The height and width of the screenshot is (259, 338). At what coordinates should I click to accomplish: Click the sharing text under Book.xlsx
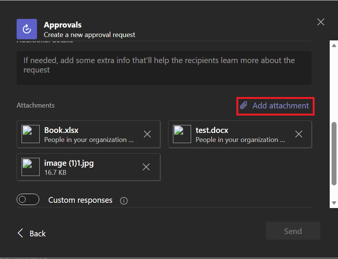pos(89,140)
